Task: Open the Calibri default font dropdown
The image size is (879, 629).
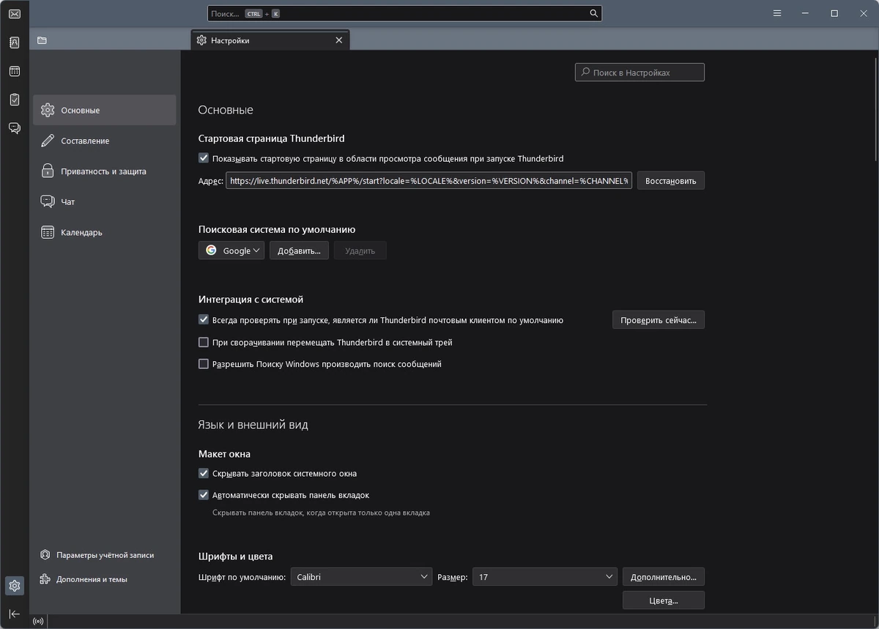Action: click(x=361, y=577)
